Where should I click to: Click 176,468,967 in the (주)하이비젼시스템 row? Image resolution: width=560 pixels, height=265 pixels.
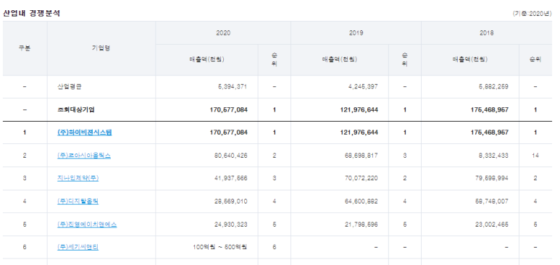click(490, 132)
